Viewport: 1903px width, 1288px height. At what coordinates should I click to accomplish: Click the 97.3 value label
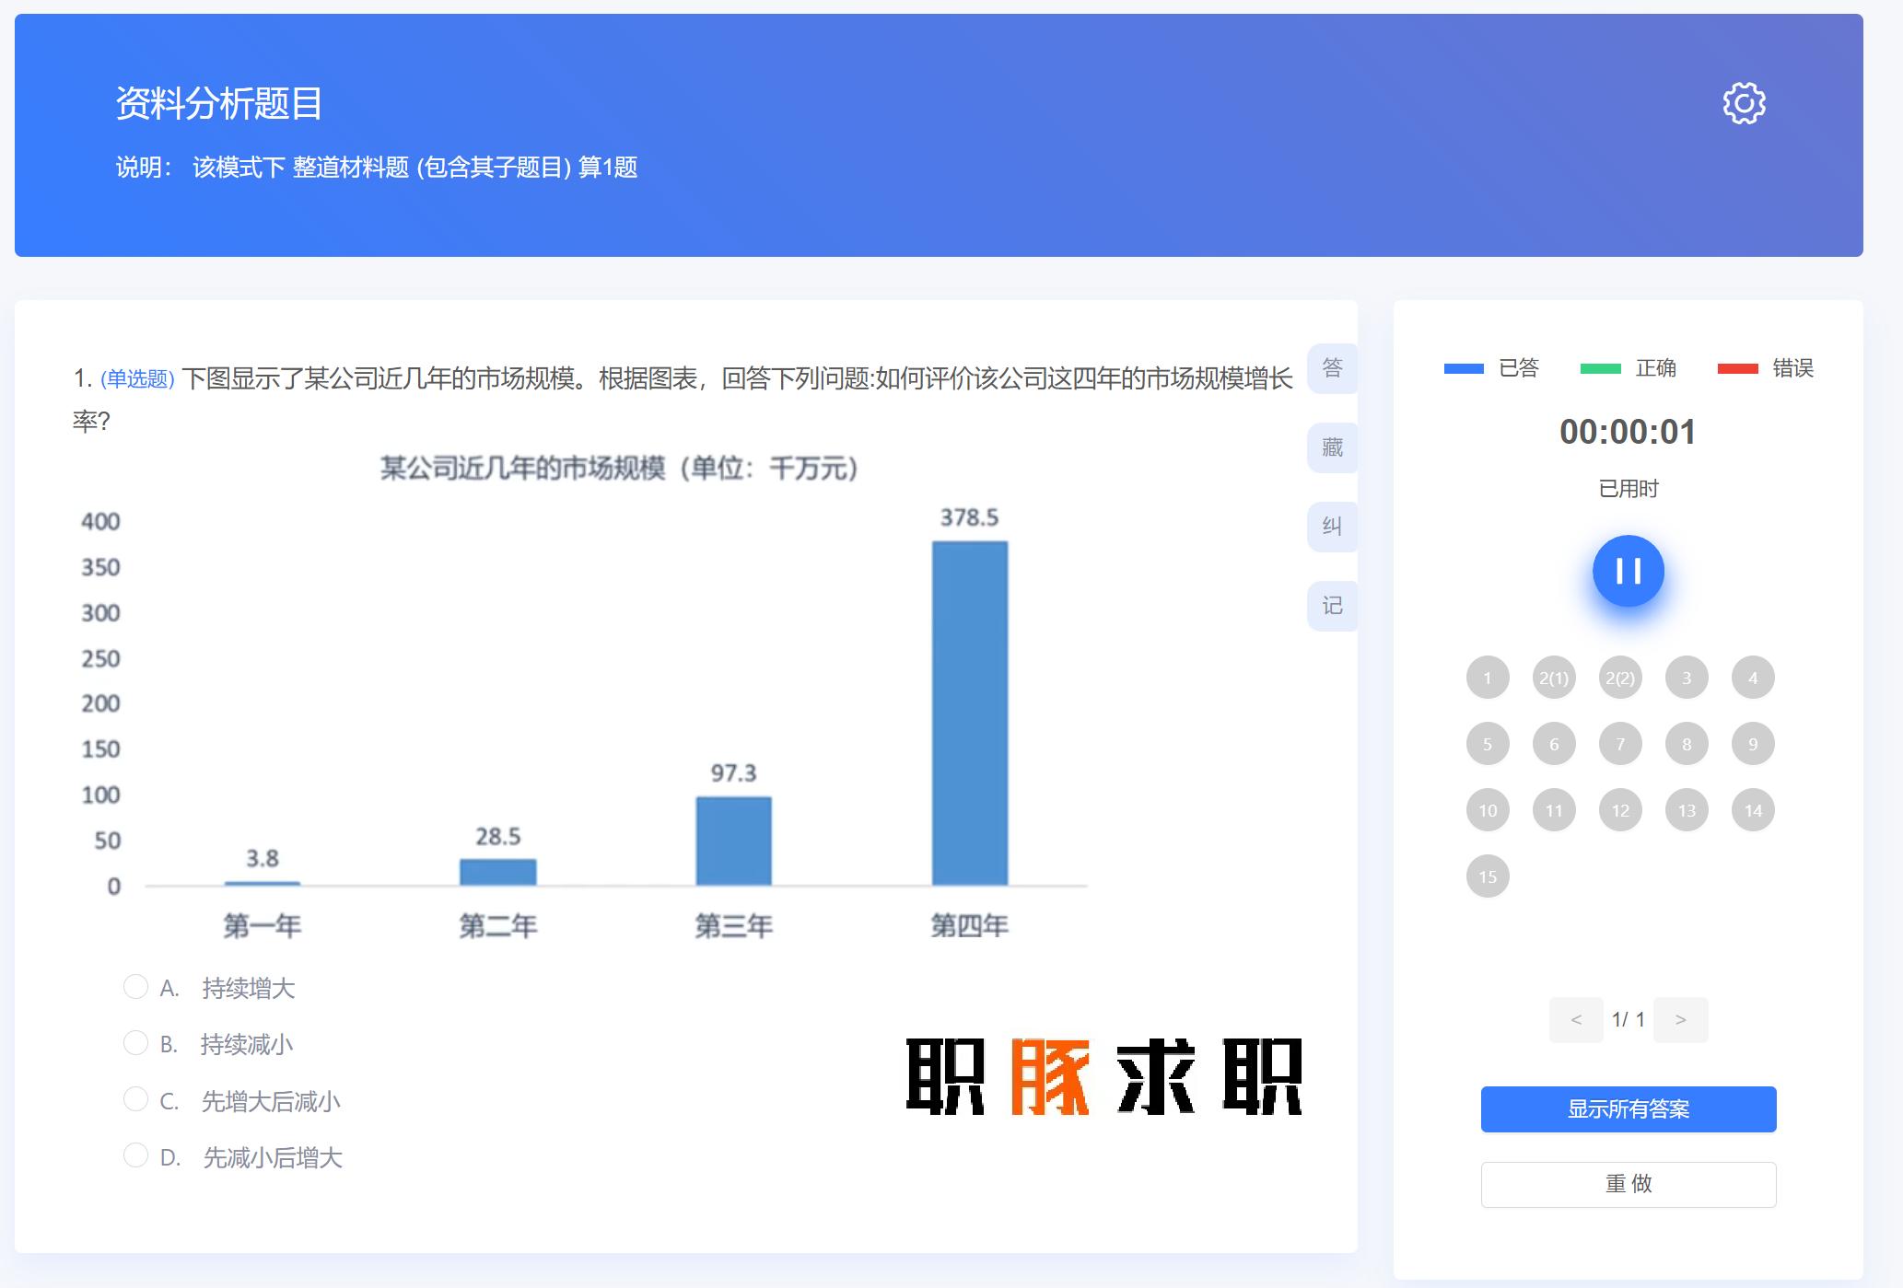(x=733, y=773)
